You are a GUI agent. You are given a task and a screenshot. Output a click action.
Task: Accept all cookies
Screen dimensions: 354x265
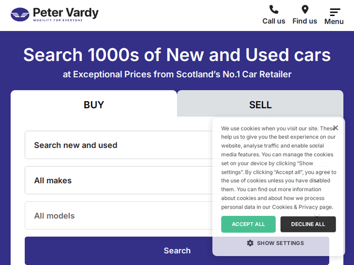[x=248, y=224]
